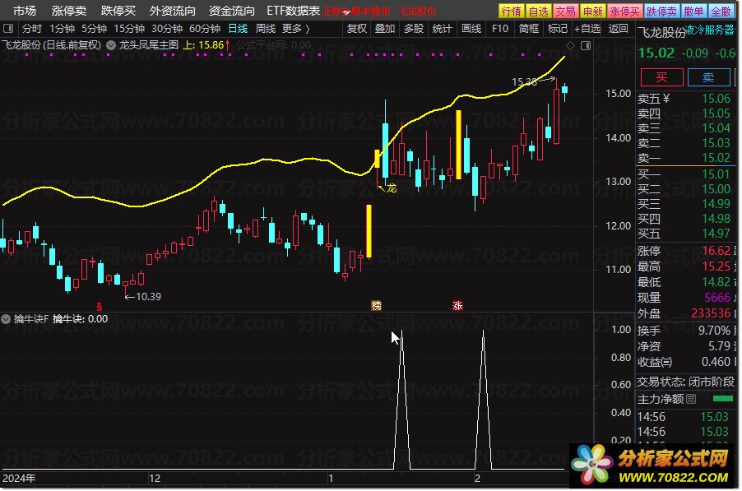Switch to the 1分钟 period

62,29
